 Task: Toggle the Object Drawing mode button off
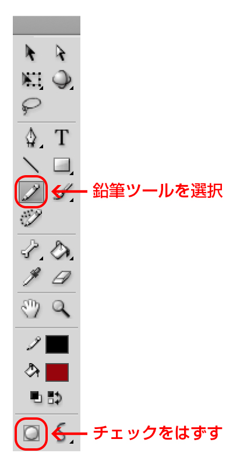point(31,433)
